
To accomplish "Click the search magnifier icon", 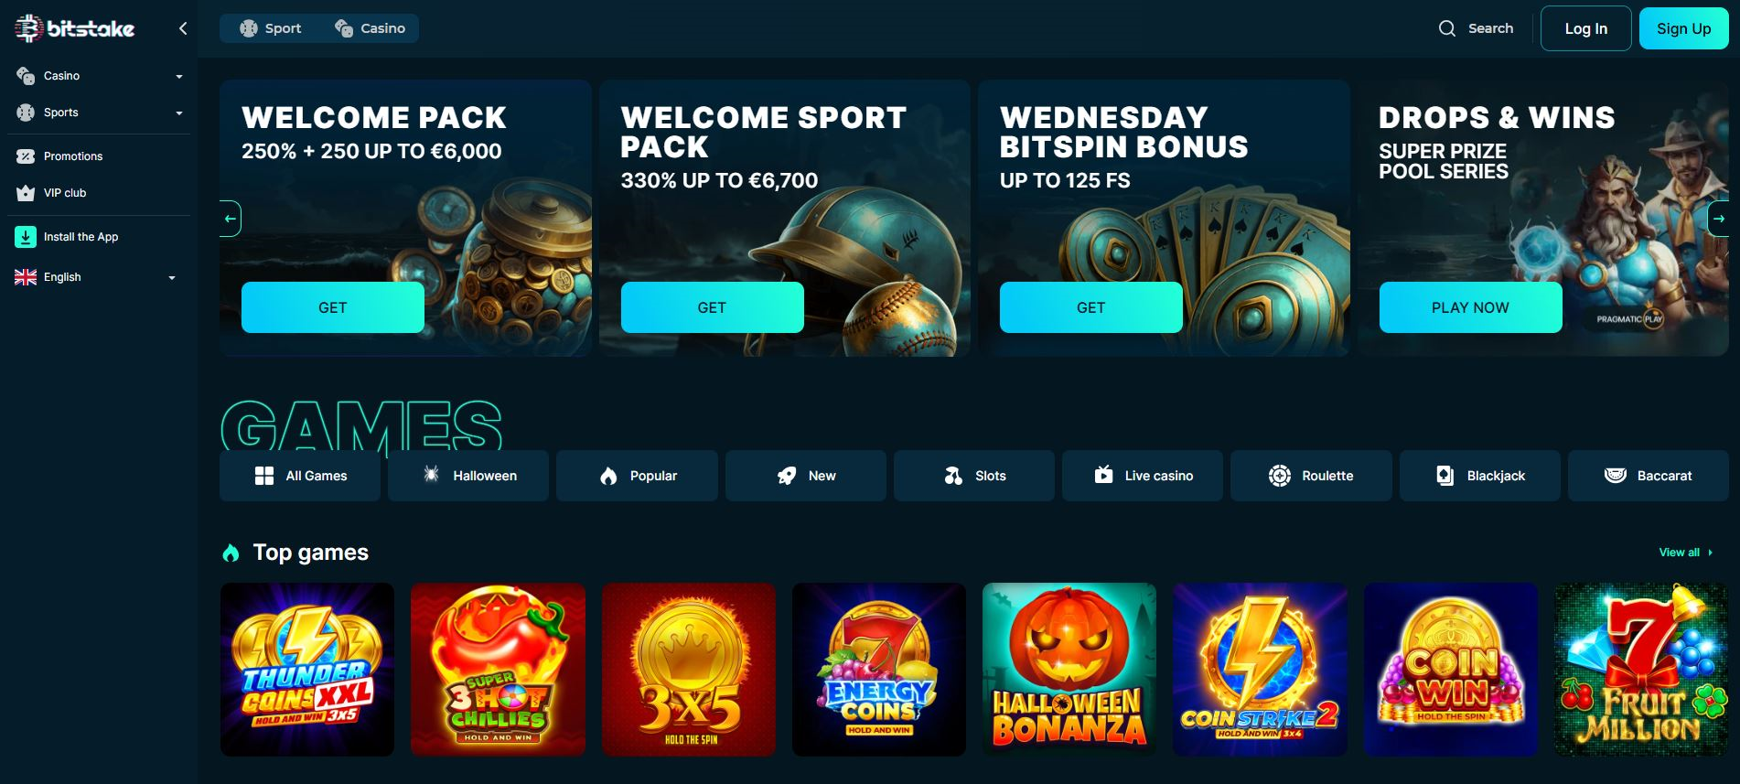I will pos(1446,28).
